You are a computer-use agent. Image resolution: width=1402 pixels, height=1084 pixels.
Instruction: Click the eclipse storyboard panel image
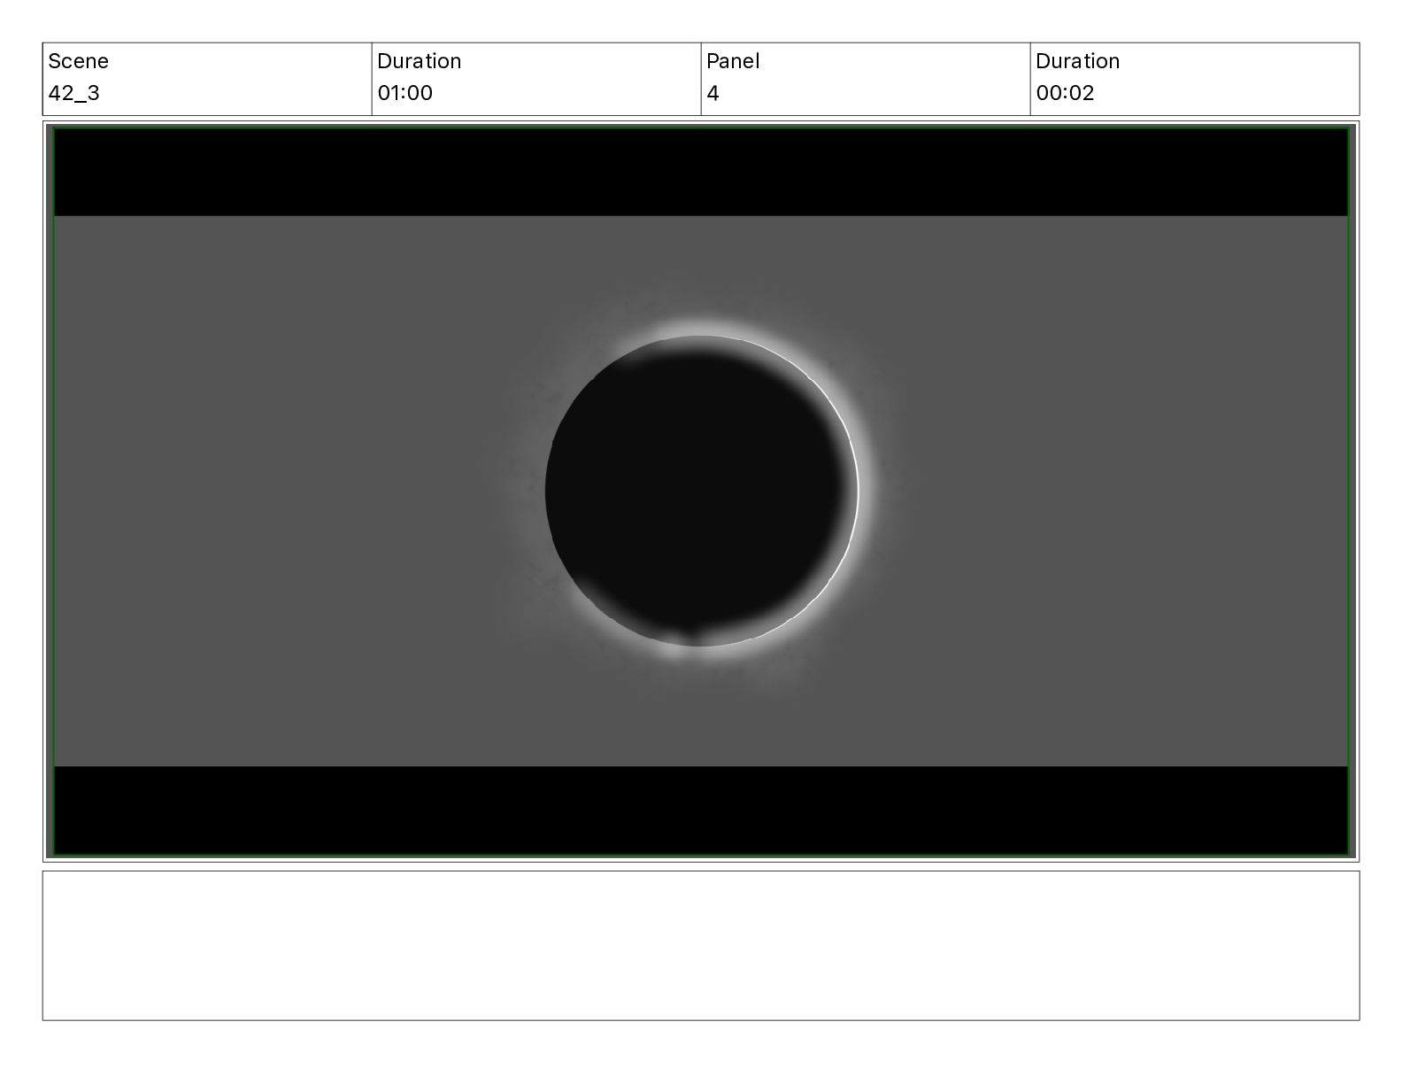tap(701, 492)
